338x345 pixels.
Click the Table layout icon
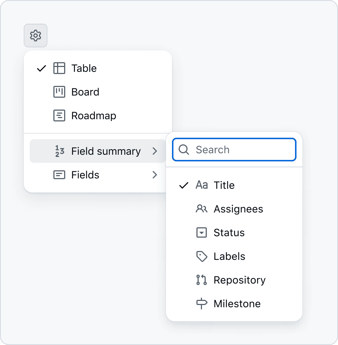(x=59, y=68)
